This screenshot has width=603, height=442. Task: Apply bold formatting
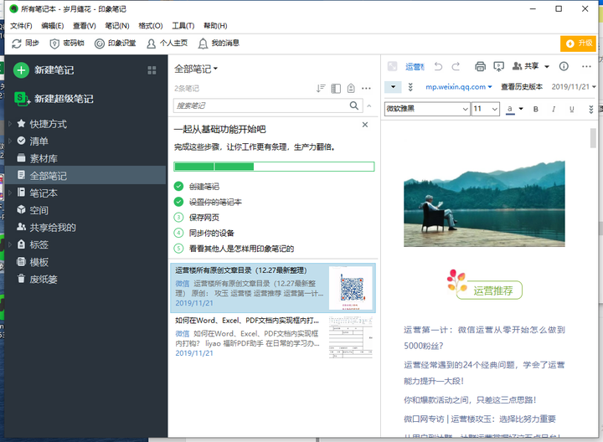(x=536, y=109)
